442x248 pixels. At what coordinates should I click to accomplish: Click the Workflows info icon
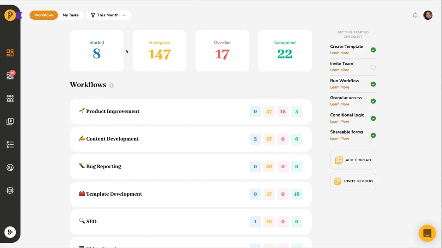point(111,85)
